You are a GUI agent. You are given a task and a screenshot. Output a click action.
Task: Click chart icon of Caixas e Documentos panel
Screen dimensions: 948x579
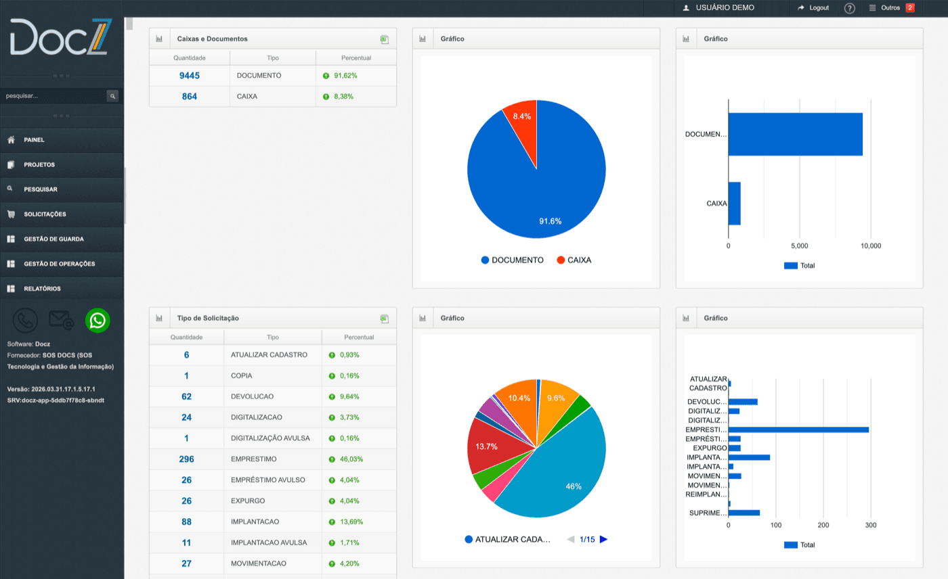pos(159,39)
